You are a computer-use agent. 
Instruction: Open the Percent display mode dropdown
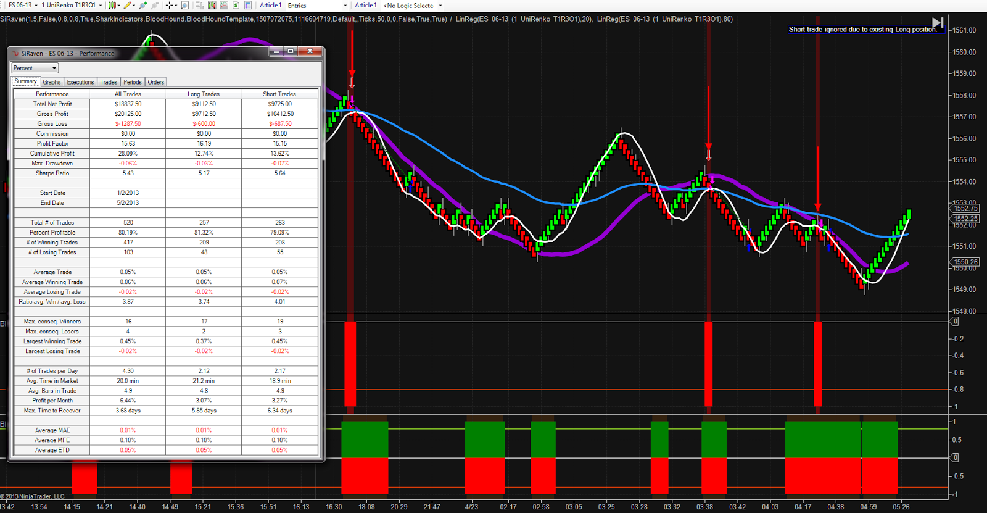click(x=35, y=68)
